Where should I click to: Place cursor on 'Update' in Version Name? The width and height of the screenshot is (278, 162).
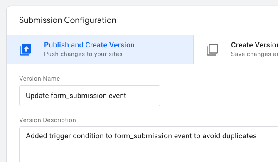[x=37, y=96]
